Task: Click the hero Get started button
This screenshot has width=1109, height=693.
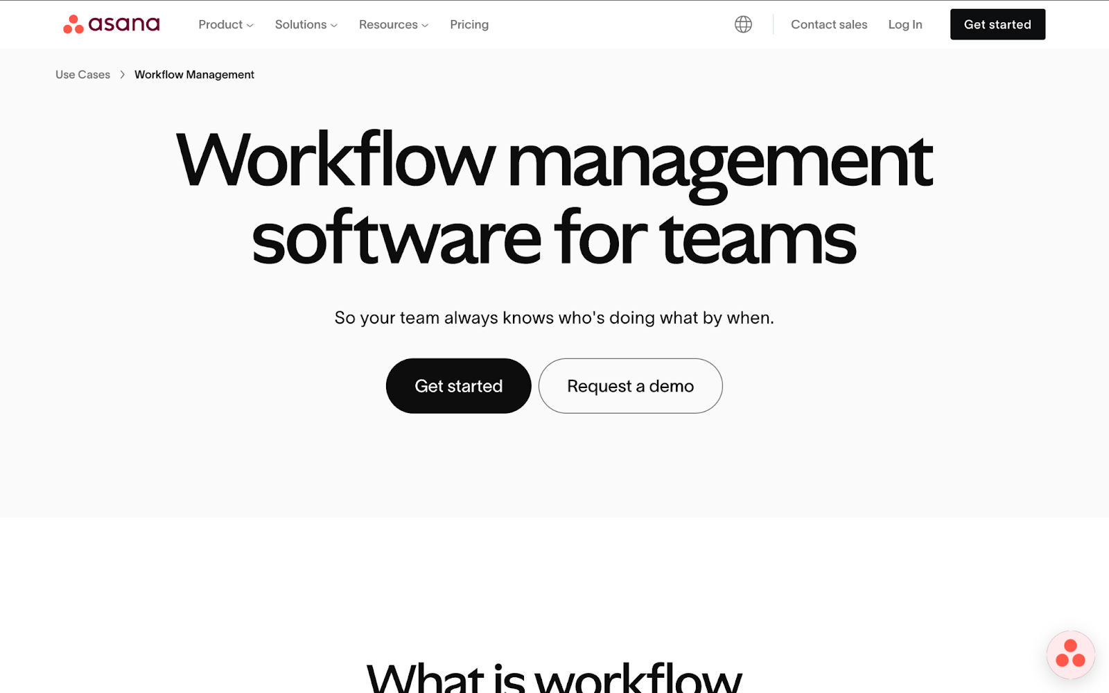Action: (x=459, y=386)
